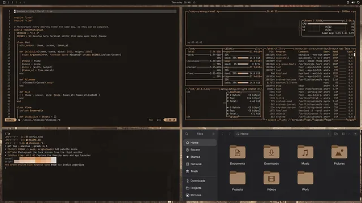This screenshot has height=203, width=362.
Task: Toggle the view mode icon in Files
Action: tap(343, 134)
